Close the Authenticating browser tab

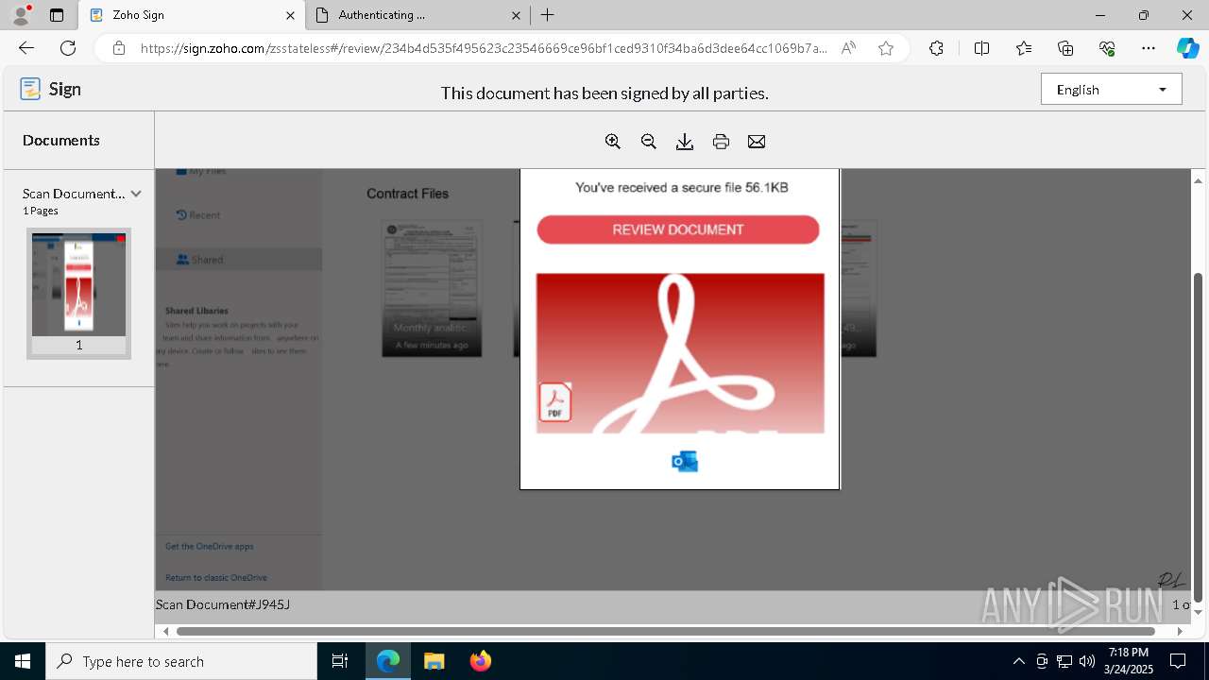pyautogui.click(x=516, y=15)
